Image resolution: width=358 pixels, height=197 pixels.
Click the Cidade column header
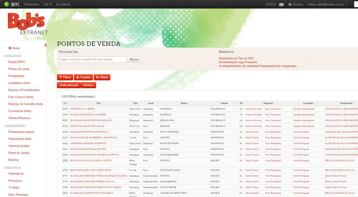[x=224, y=103]
